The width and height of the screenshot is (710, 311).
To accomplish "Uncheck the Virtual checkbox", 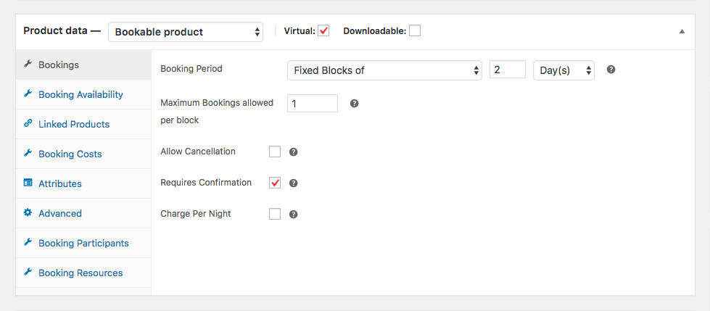I will point(323,30).
